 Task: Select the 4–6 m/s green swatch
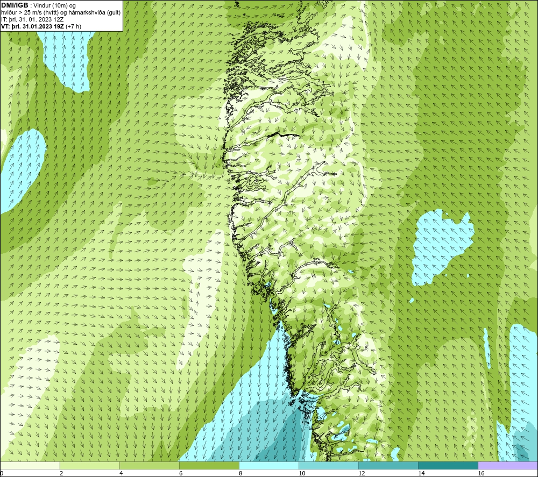(150, 465)
